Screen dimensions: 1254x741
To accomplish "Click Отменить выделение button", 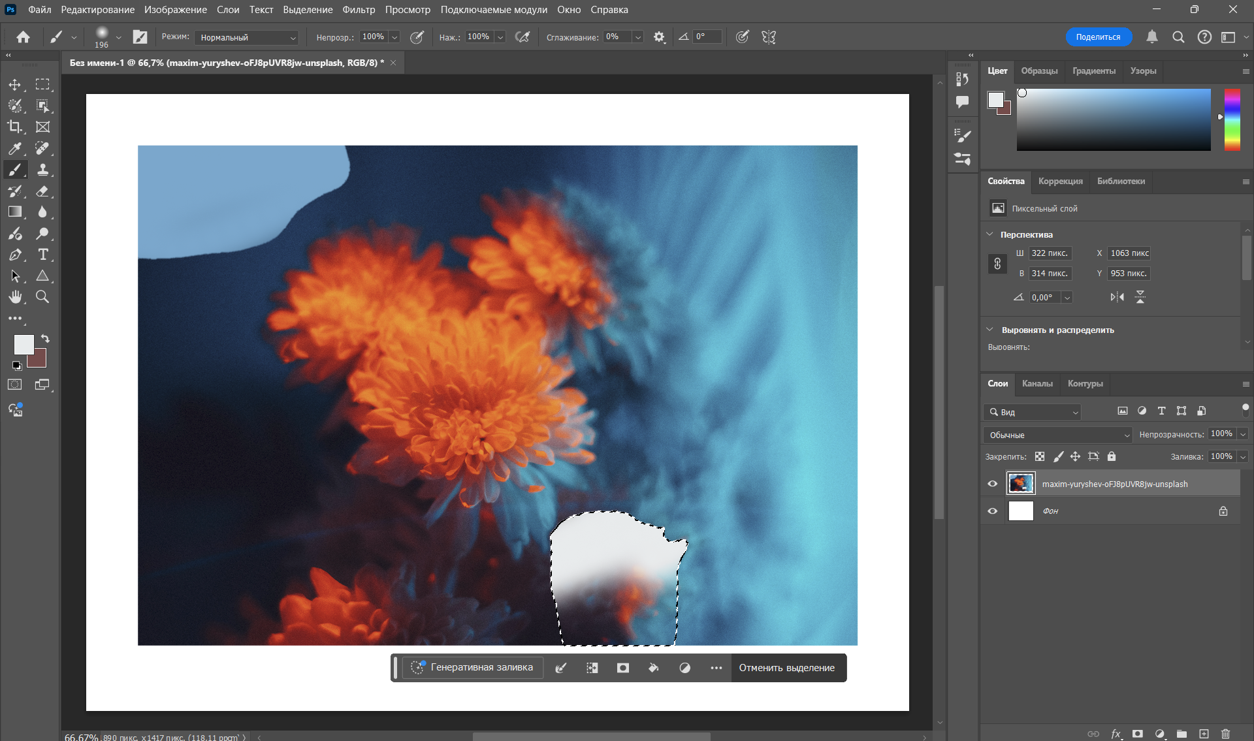I will pos(786,668).
